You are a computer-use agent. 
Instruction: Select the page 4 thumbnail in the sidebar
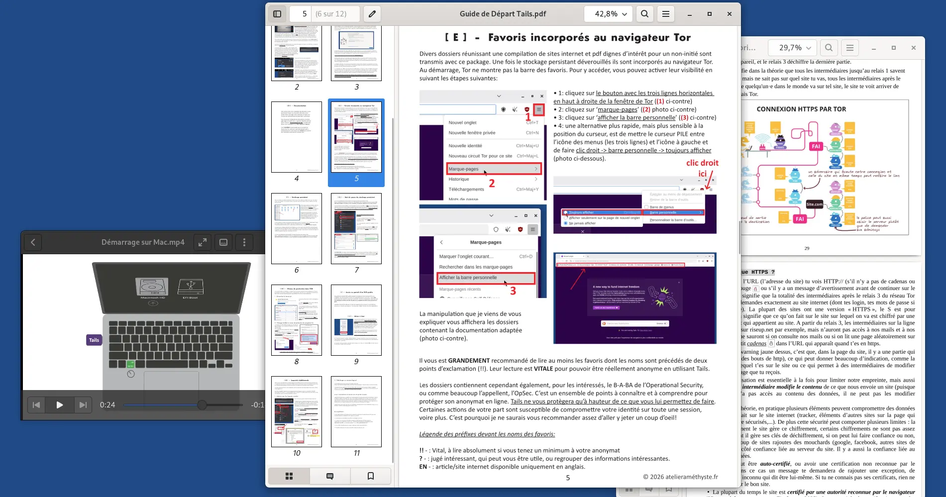tap(297, 137)
